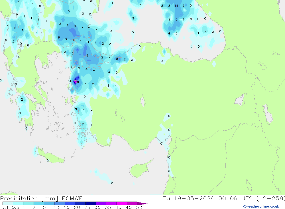Select the 1–2 mm legend swatch

pos(28,203)
